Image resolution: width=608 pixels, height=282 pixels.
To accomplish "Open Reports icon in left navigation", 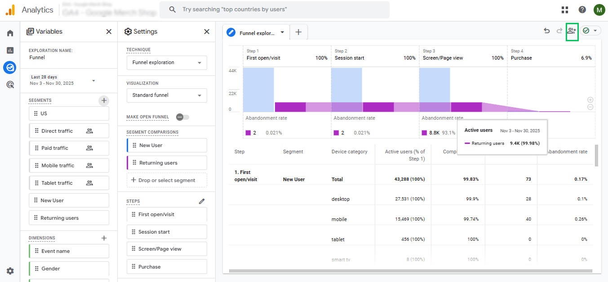I will [10, 50].
